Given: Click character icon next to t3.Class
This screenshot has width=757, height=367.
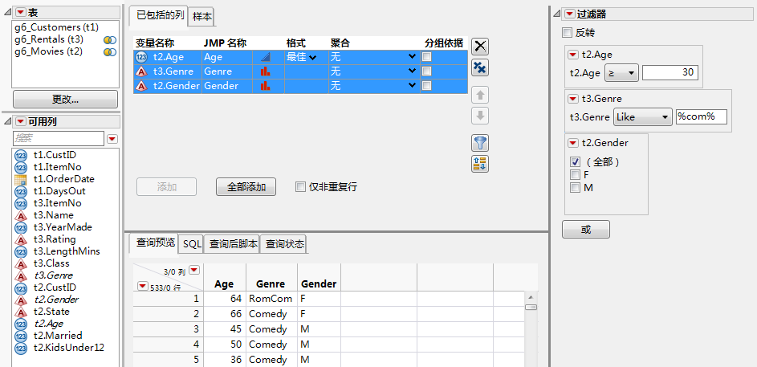Looking at the screenshot, I should [x=21, y=264].
